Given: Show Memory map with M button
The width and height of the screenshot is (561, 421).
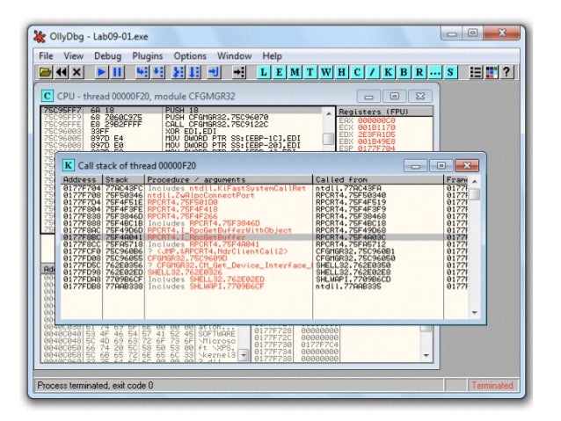Looking at the screenshot, I should tap(295, 72).
